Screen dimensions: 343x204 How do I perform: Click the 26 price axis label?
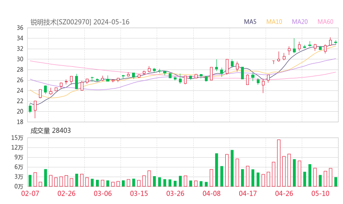[20, 80]
